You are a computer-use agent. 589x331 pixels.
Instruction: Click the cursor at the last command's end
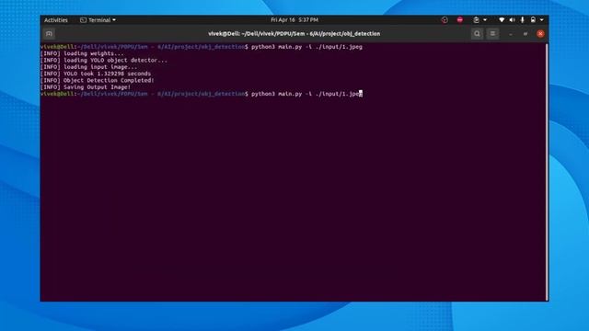point(361,94)
